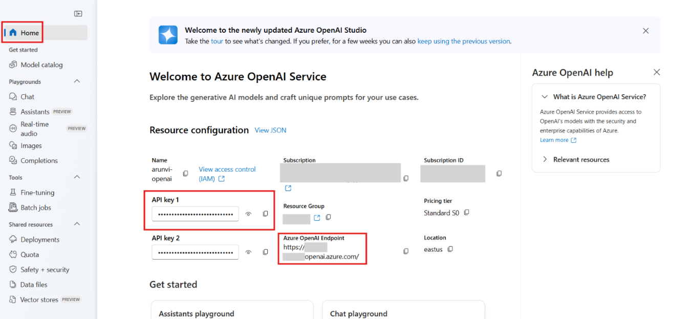Copy API key 1 to clipboard
The width and height of the screenshot is (693, 319).
(265, 214)
